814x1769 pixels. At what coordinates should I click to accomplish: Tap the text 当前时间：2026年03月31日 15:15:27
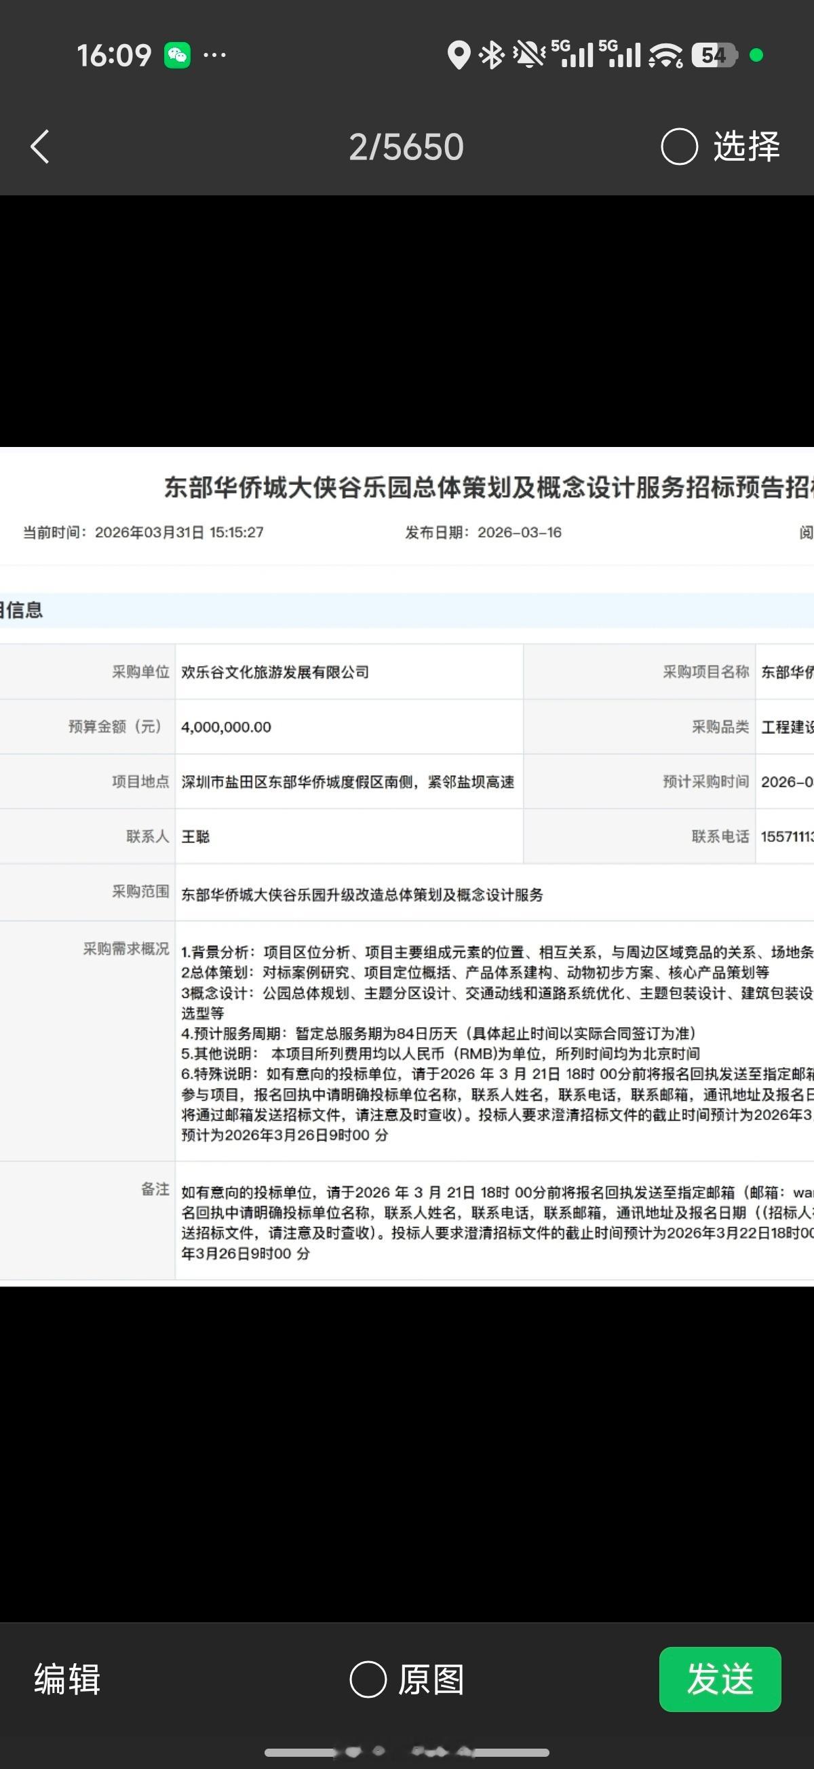(x=143, y=532)
